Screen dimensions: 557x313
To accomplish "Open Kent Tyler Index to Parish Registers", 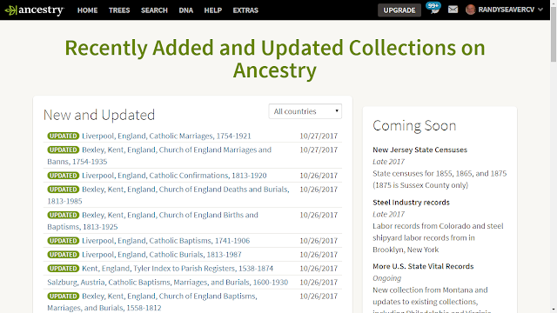I will (x=178, y=269).
